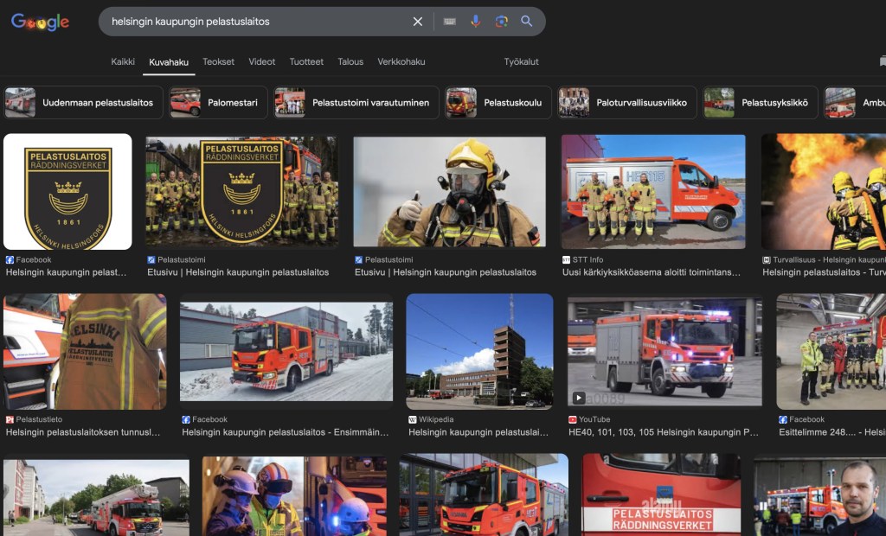886x536 pixels.
Task: Switch to the Kaikki tab
Action: tap(123, 61)
